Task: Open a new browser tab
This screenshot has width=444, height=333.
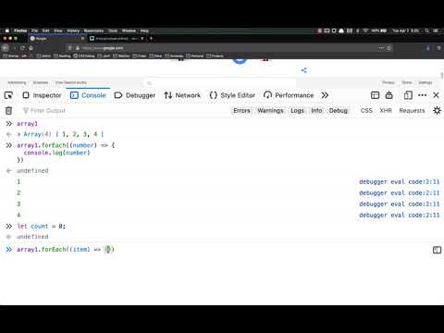Action: (151, 39)
